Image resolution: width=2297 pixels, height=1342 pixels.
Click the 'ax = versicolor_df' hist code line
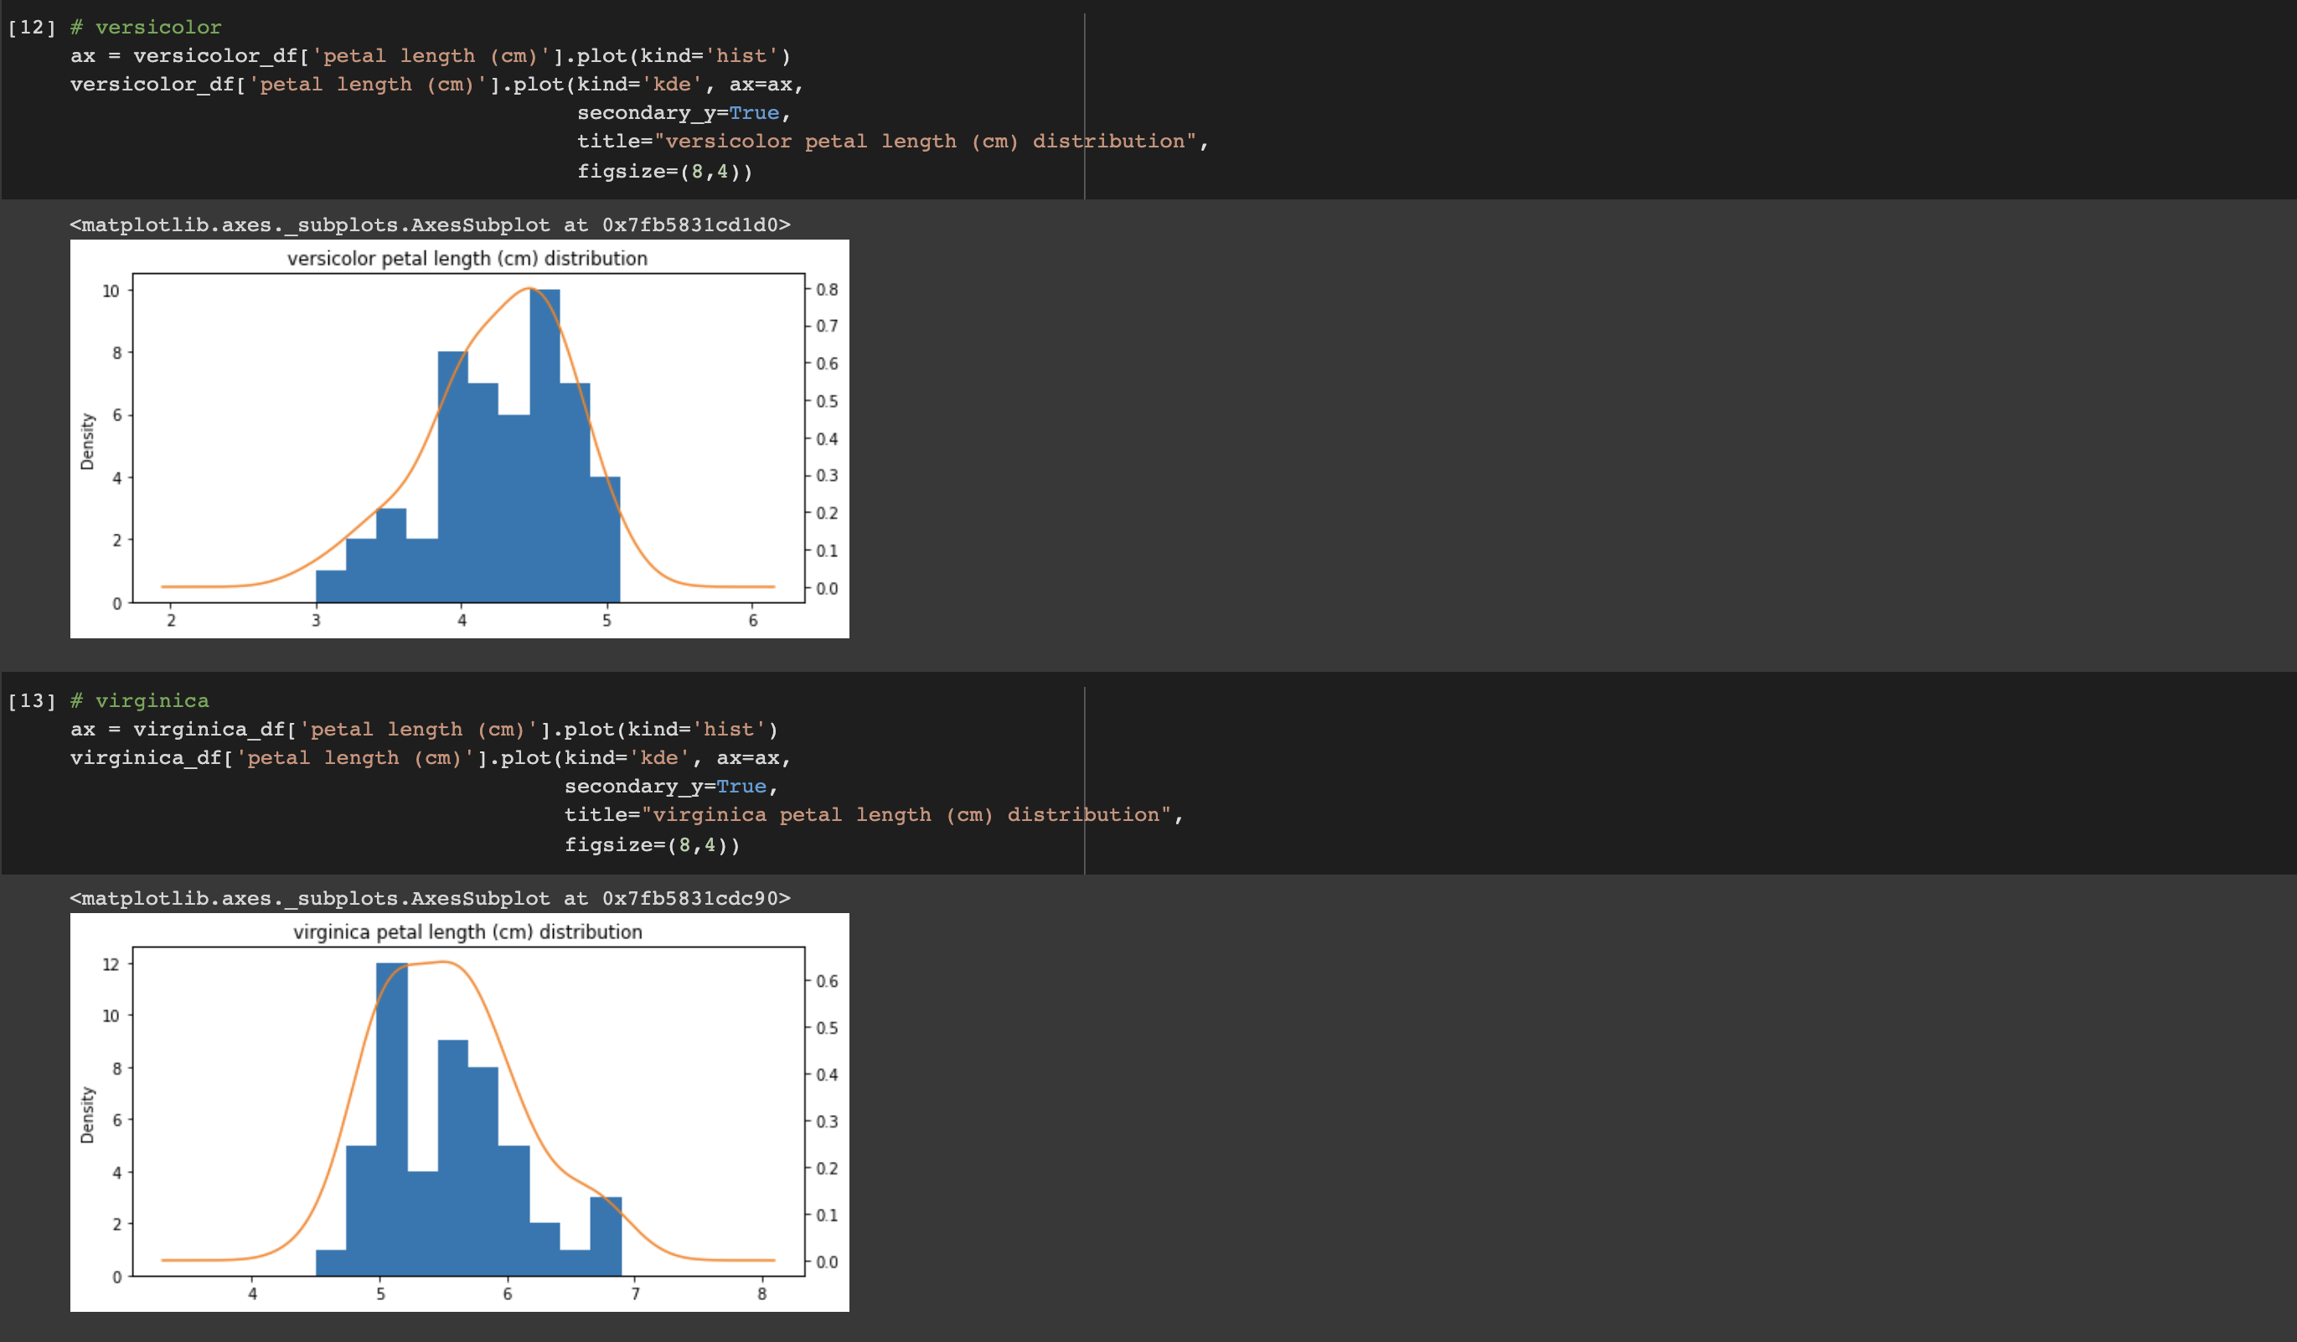tap(431, 55)
